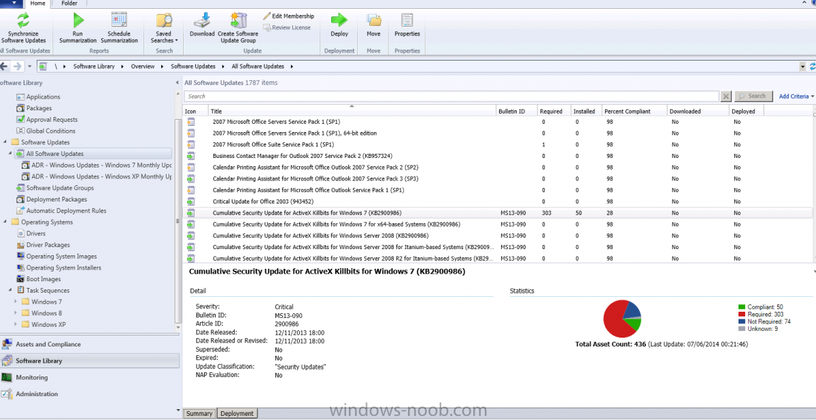Collapse the Task Sequences tree node
This screenshot has height=420, width=816.
(x=11, y=291)
